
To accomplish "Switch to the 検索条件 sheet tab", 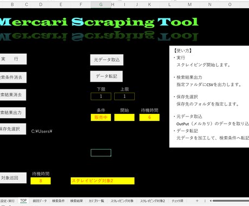I will tap(58, 201).
